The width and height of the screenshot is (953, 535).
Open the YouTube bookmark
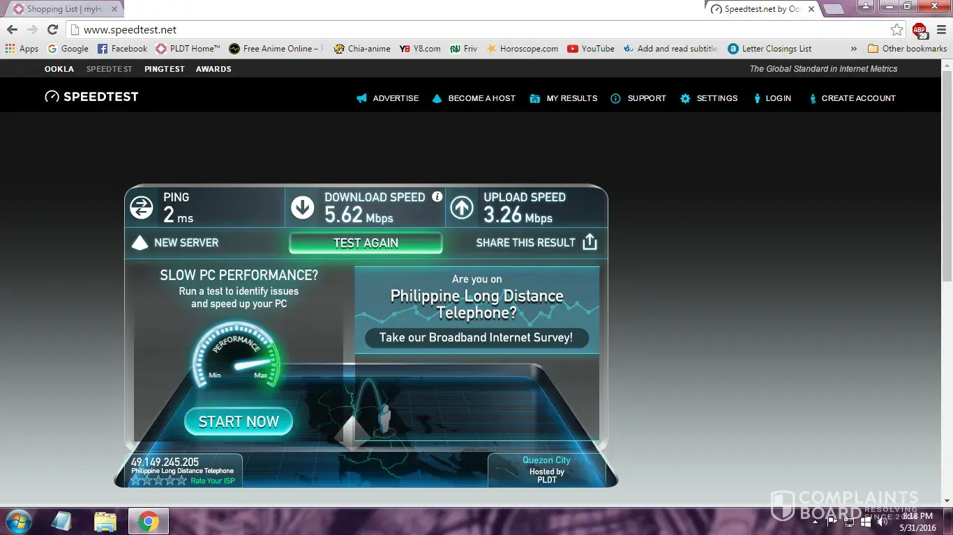pos(591,49)
